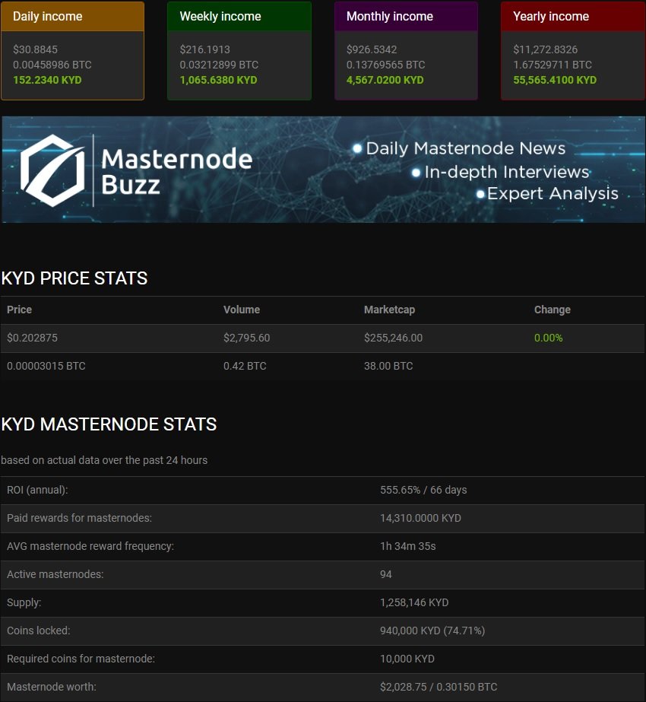Click the Masternode worth label

click(x=52, y=688)
